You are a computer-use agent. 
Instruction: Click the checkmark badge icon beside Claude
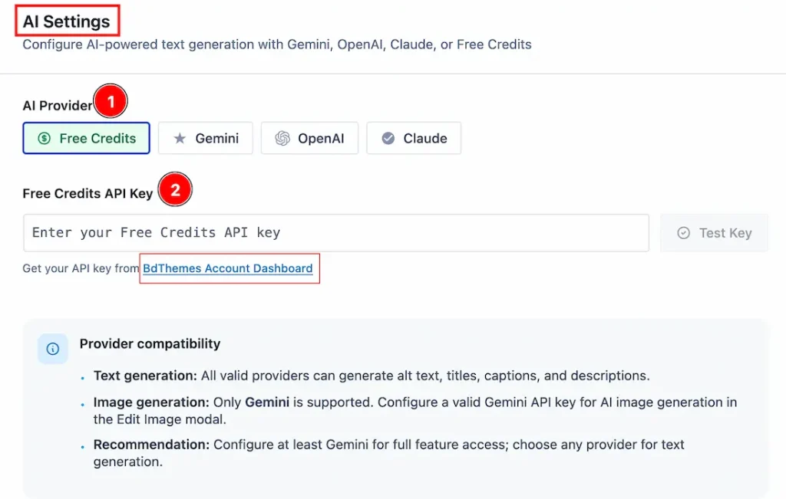point(388,138)
